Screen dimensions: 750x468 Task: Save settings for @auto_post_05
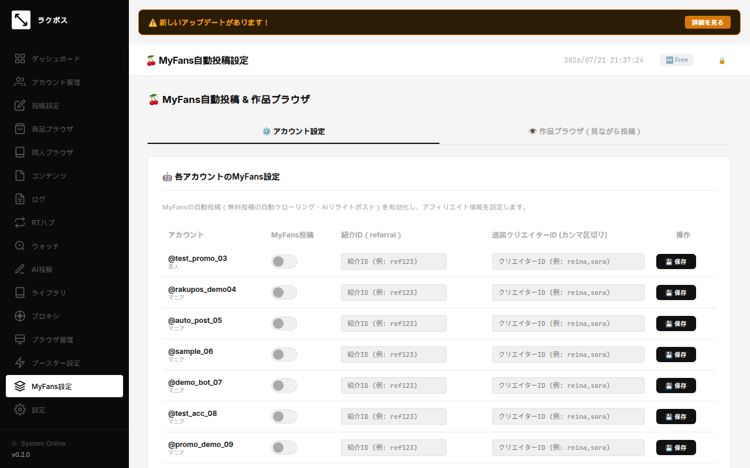(676, 324)
